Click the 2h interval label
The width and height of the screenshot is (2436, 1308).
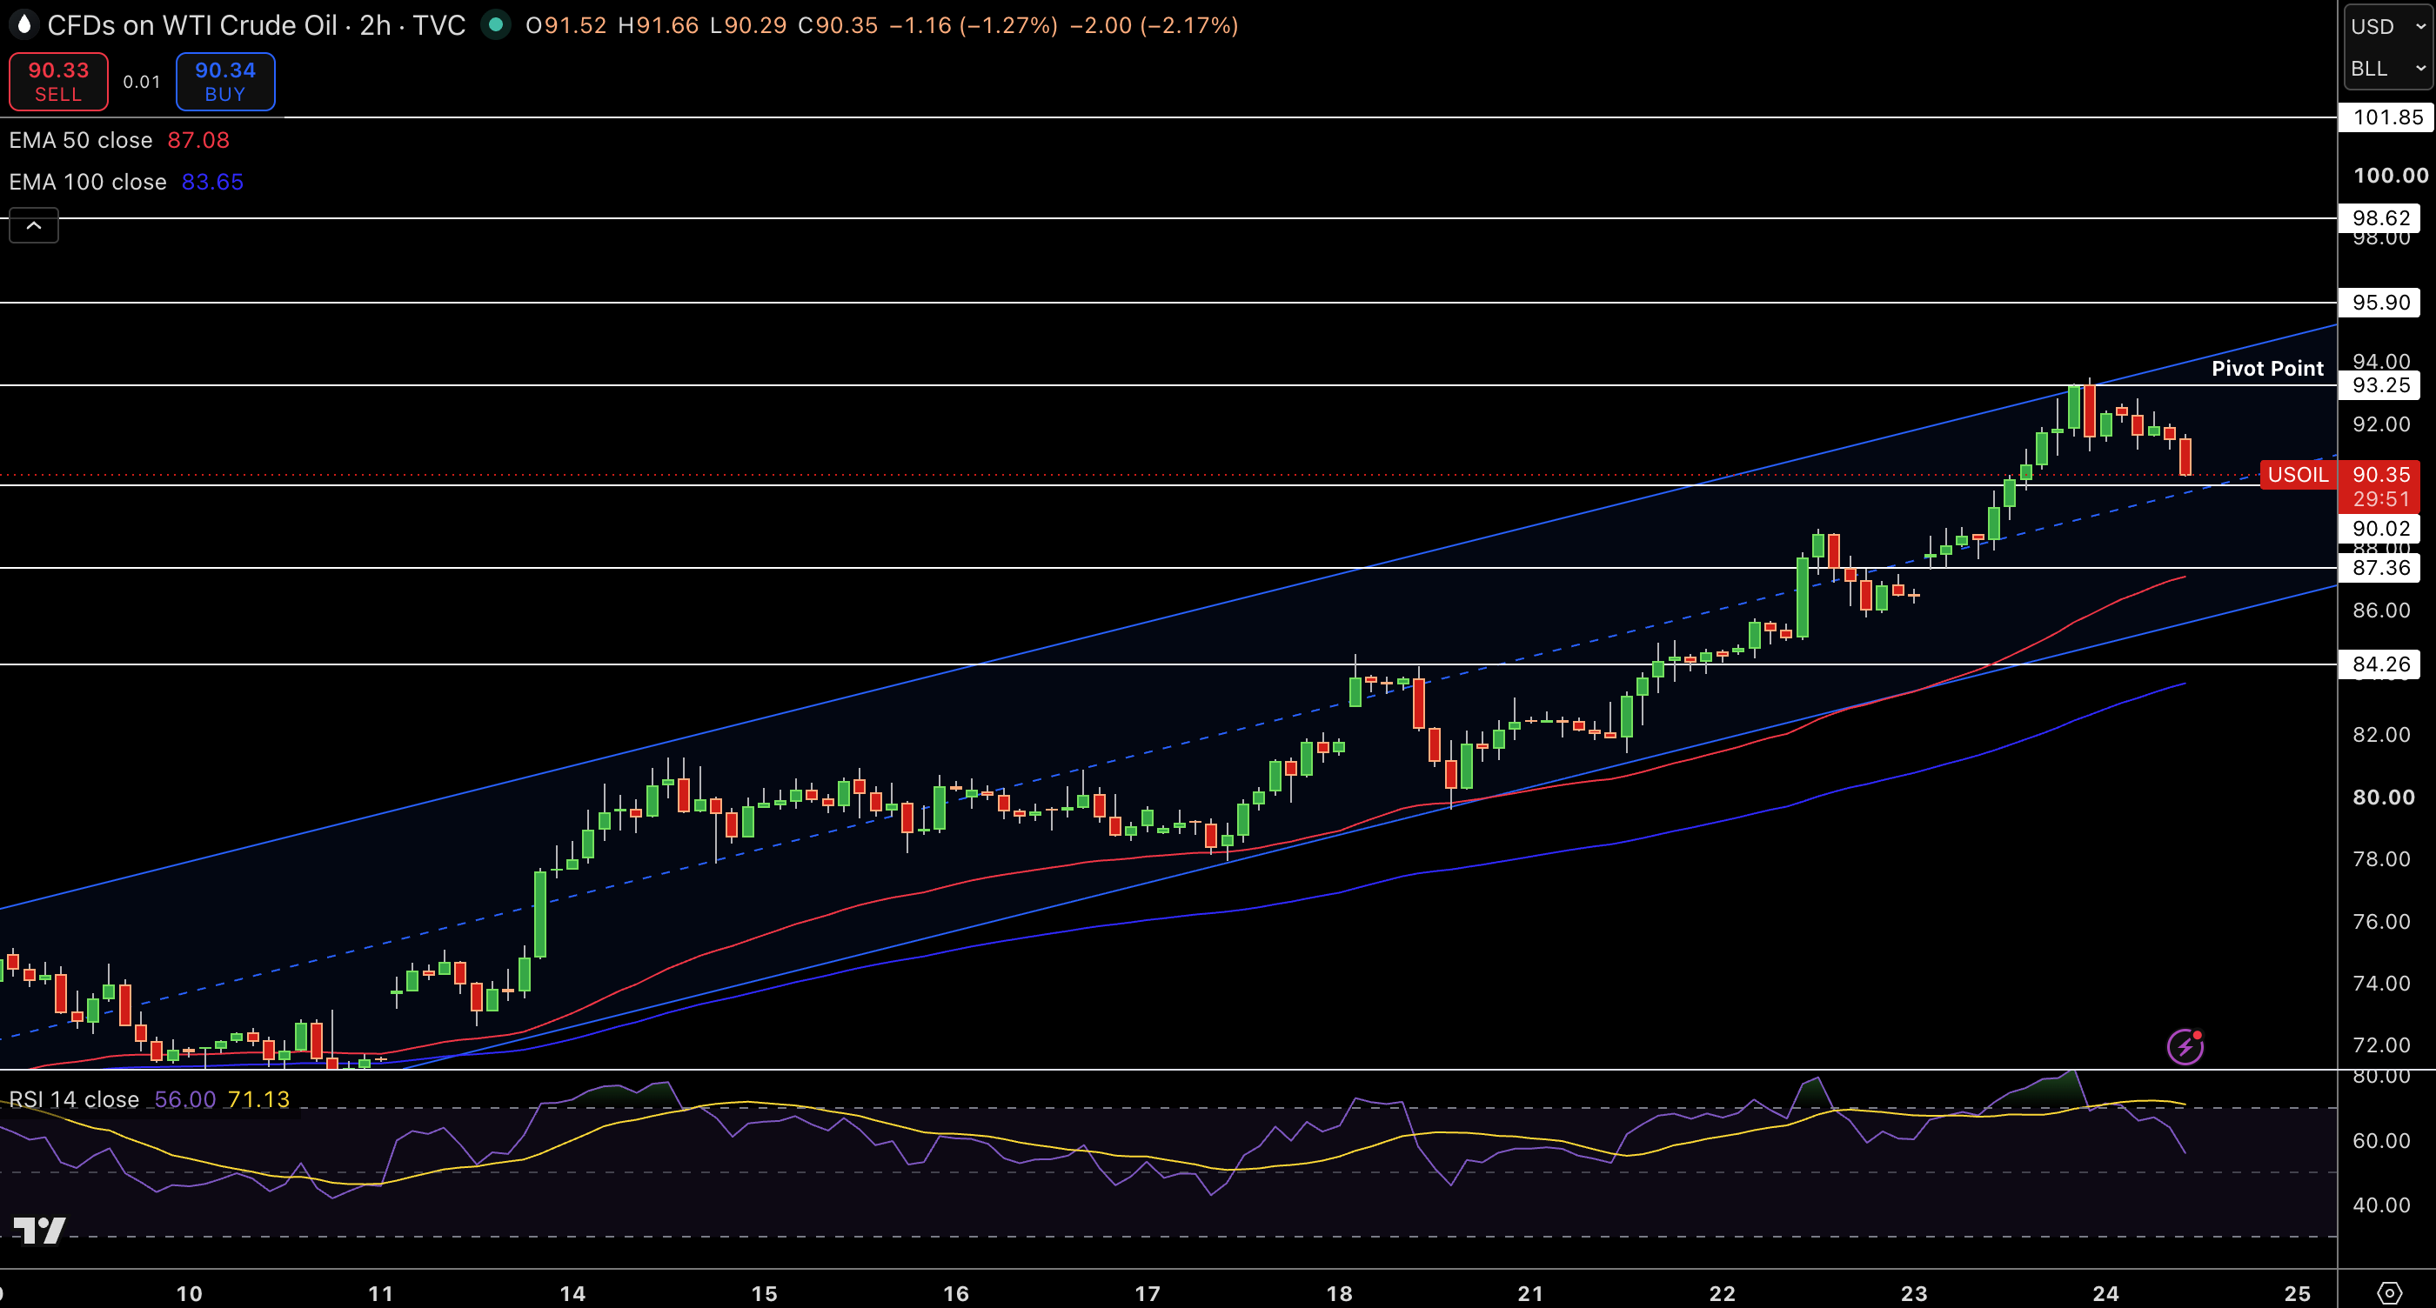[376, 25]
